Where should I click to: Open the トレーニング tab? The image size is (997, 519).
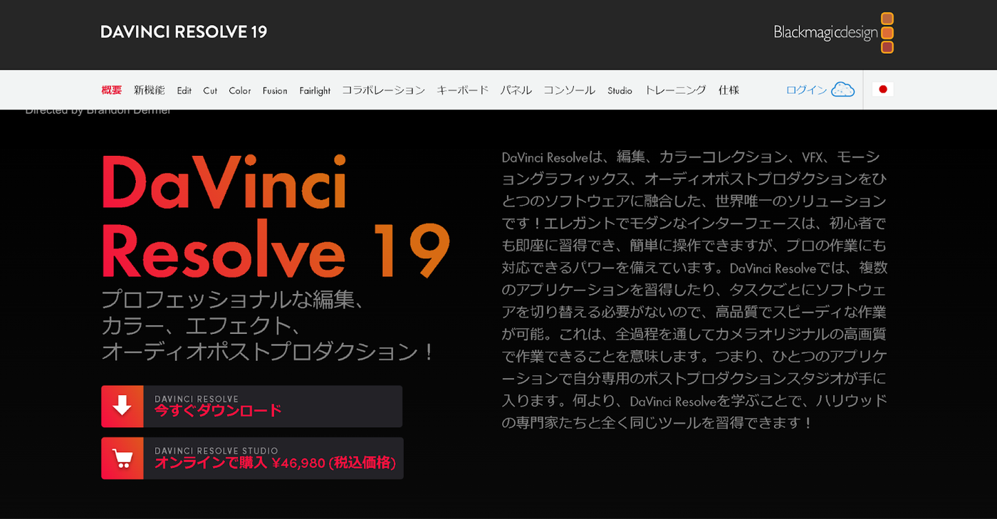676,90
